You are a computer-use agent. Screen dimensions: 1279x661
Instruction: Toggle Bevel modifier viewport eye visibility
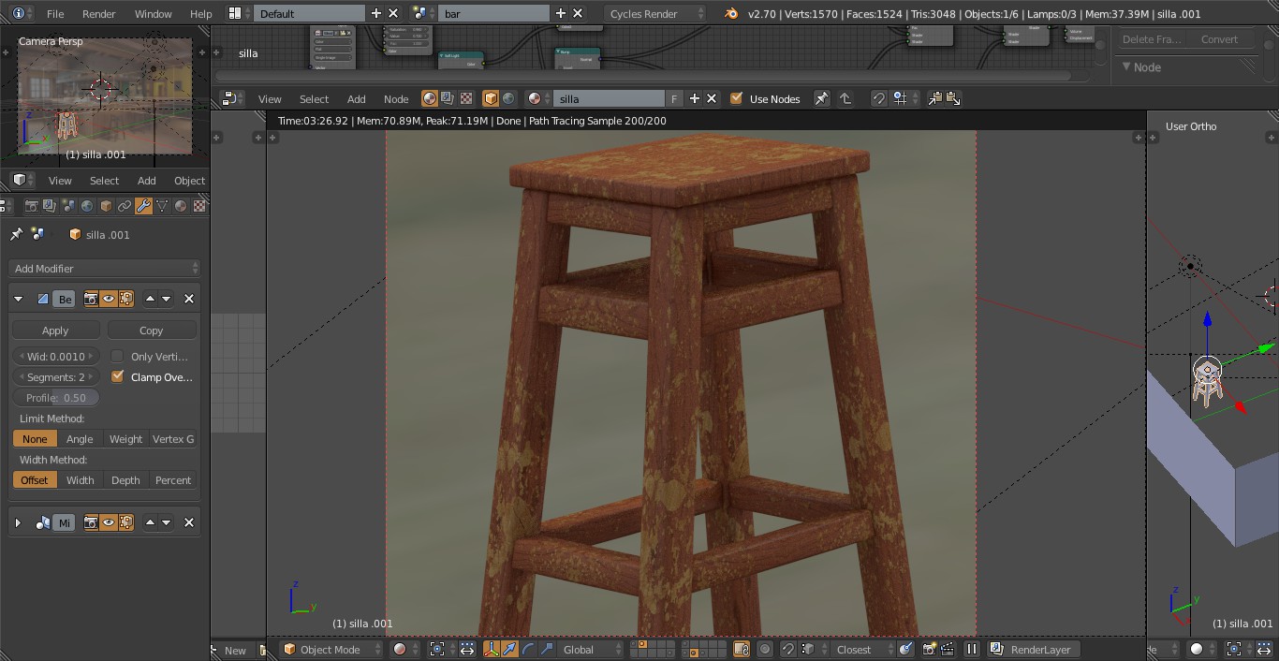coord(109,299)
